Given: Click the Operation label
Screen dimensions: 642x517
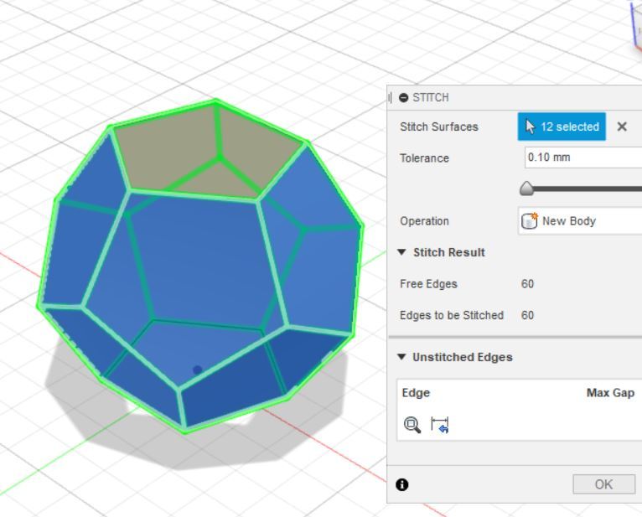Looking at the screenshot, I should point(424,221).
